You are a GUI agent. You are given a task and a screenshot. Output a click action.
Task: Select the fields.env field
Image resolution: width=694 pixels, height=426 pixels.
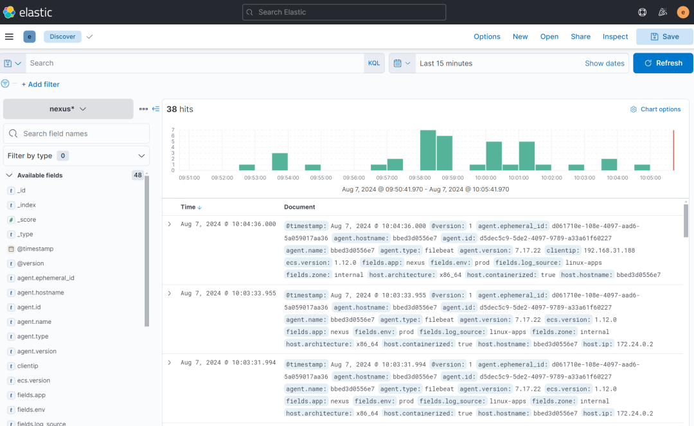31,410
